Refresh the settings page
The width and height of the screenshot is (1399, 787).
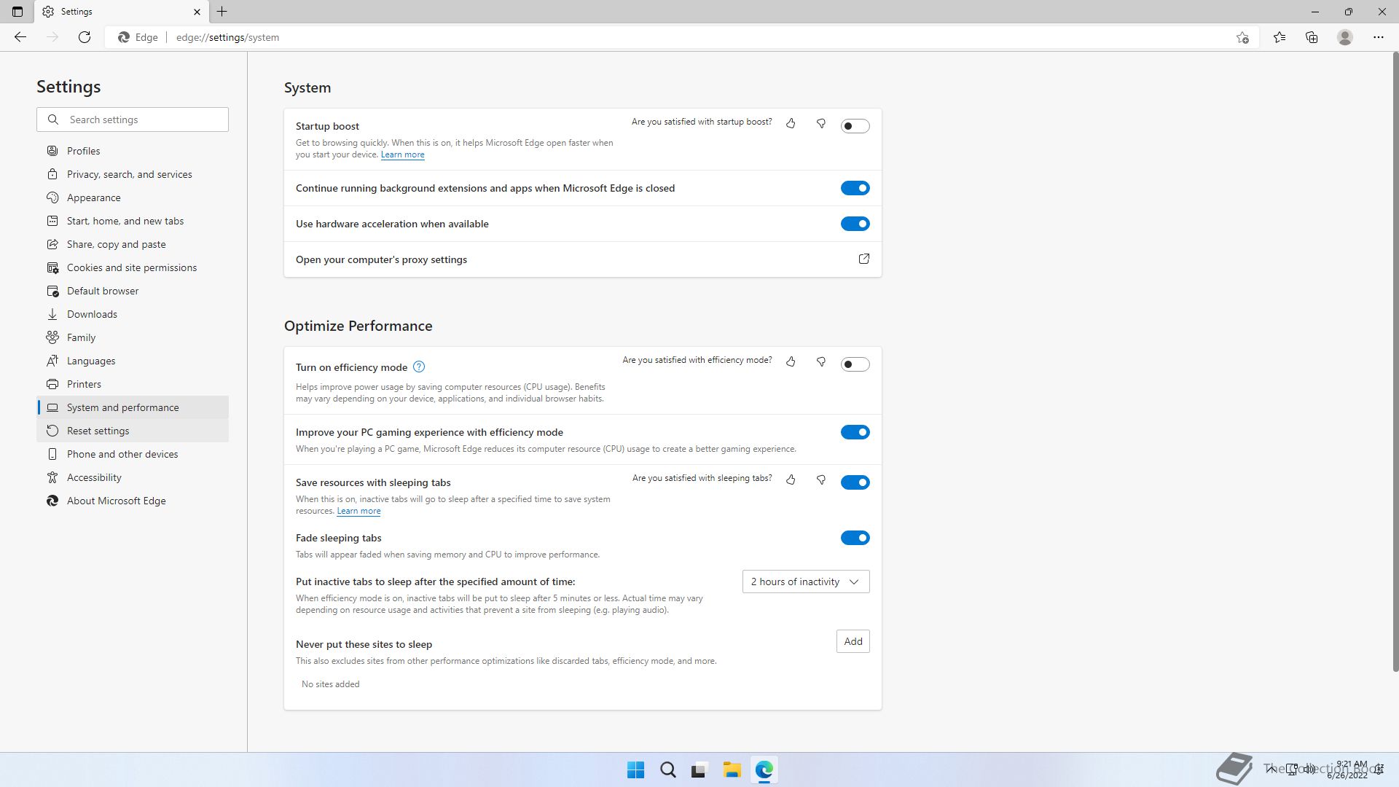point(85,37)
